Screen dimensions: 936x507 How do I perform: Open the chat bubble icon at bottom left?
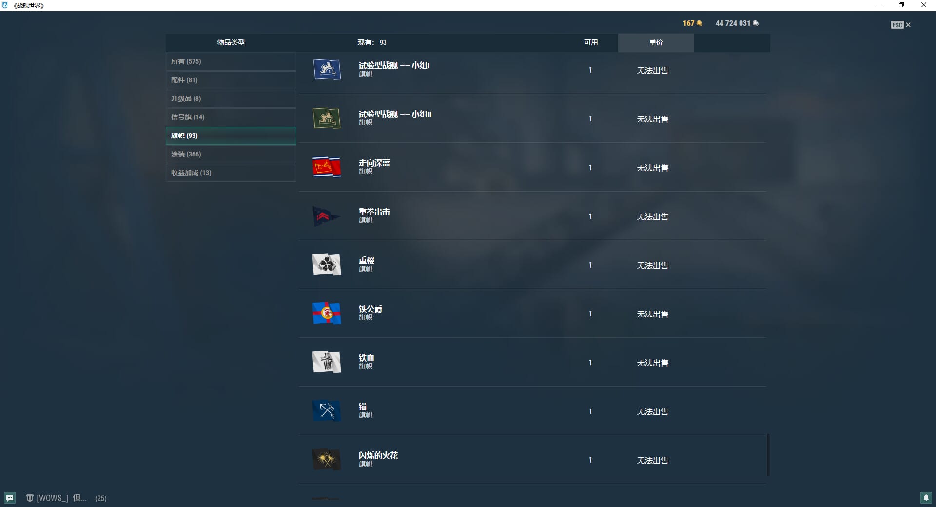pyautogui.click(x=10, y=498)
